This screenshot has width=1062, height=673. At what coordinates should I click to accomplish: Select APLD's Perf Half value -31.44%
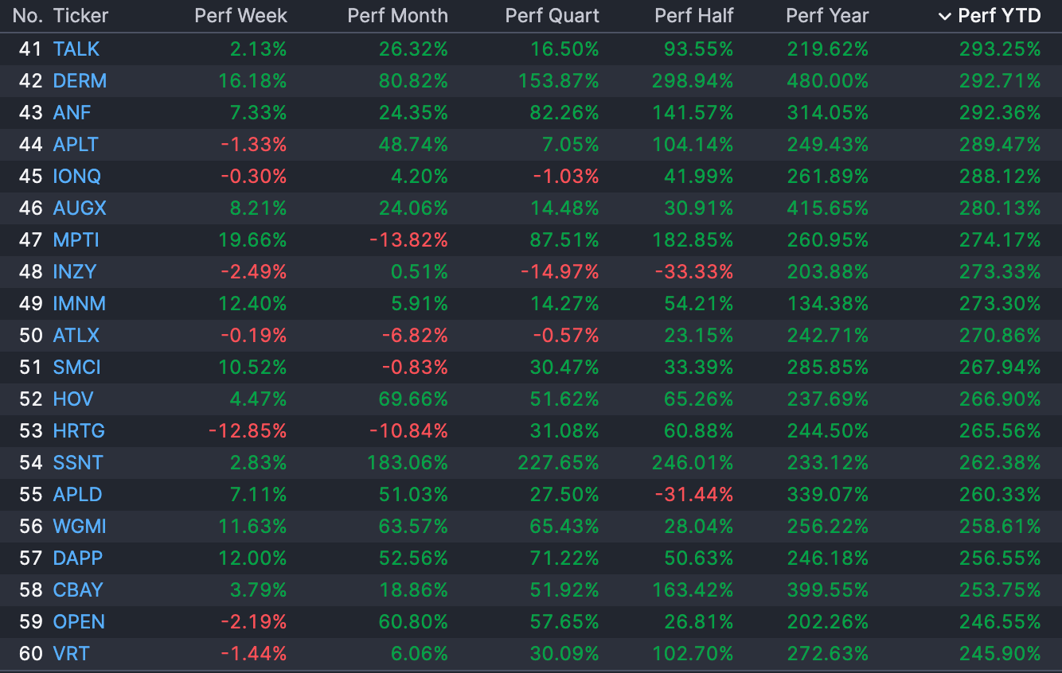[693, 495]
